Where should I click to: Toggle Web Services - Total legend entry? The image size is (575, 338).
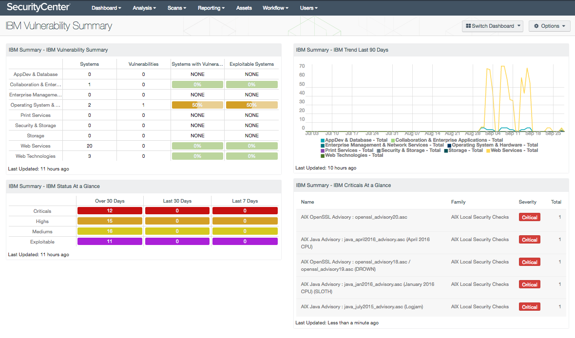512,150
